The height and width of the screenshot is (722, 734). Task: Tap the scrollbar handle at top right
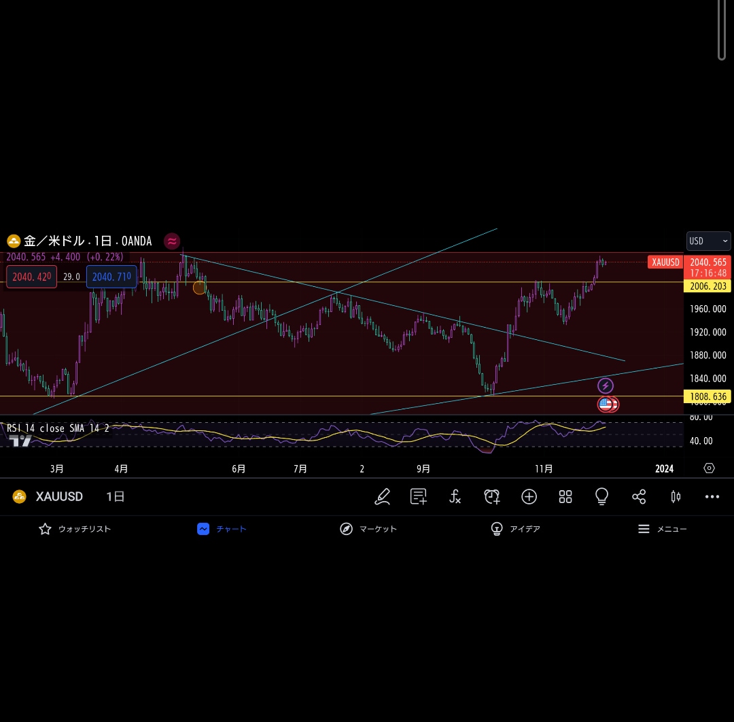click(x=721, y=30)
